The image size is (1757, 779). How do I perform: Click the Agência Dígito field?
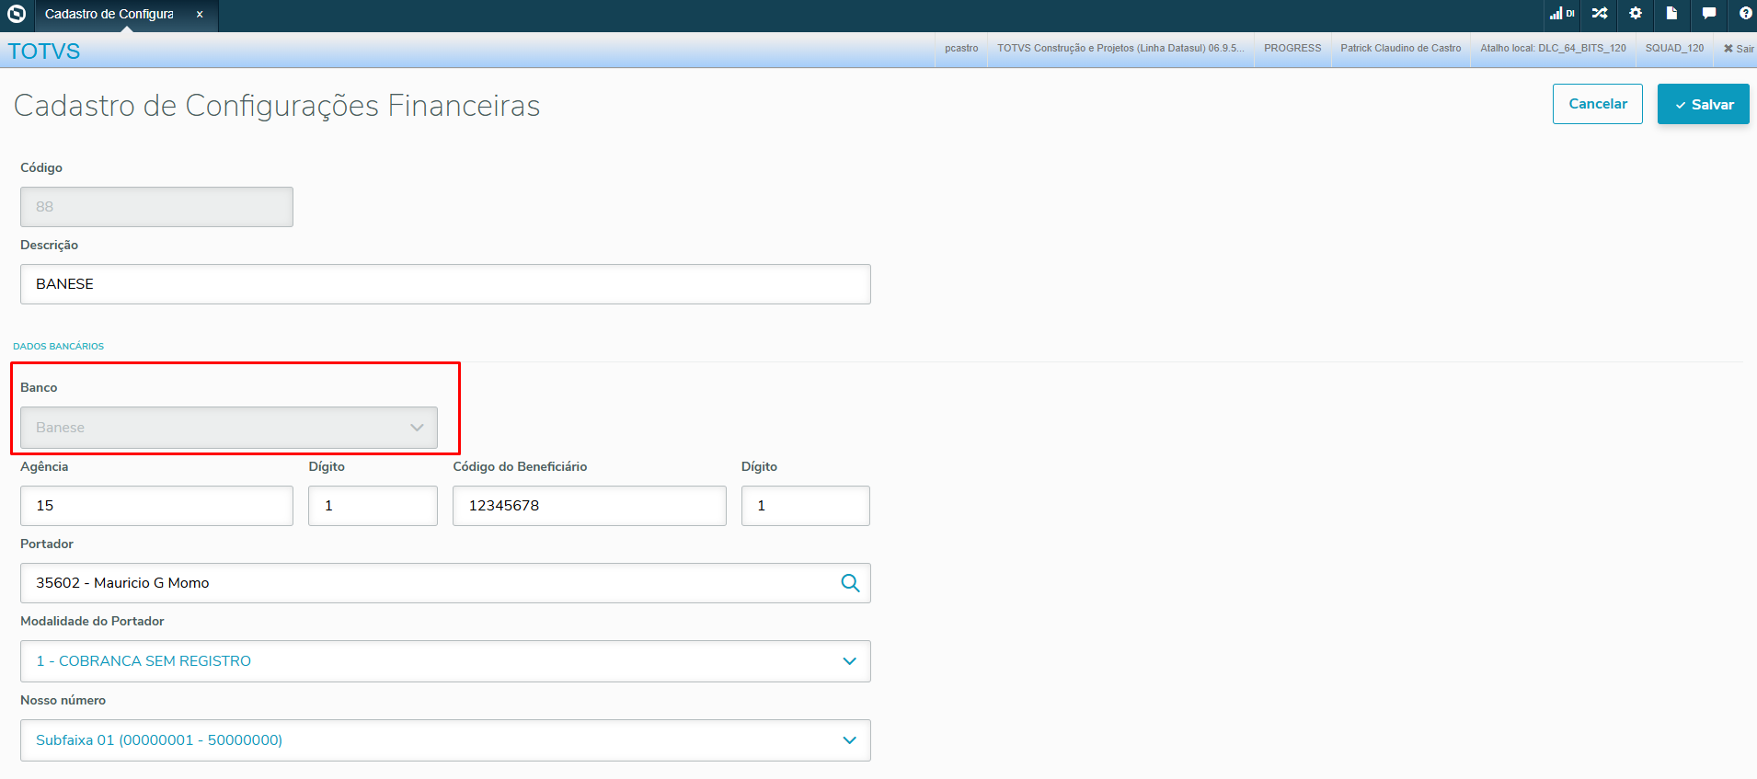373,506
